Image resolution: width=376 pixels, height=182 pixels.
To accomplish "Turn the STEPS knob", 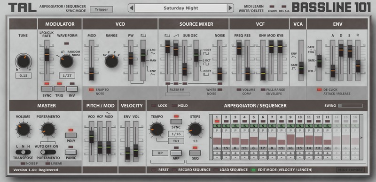I will (x=195, y=129).
